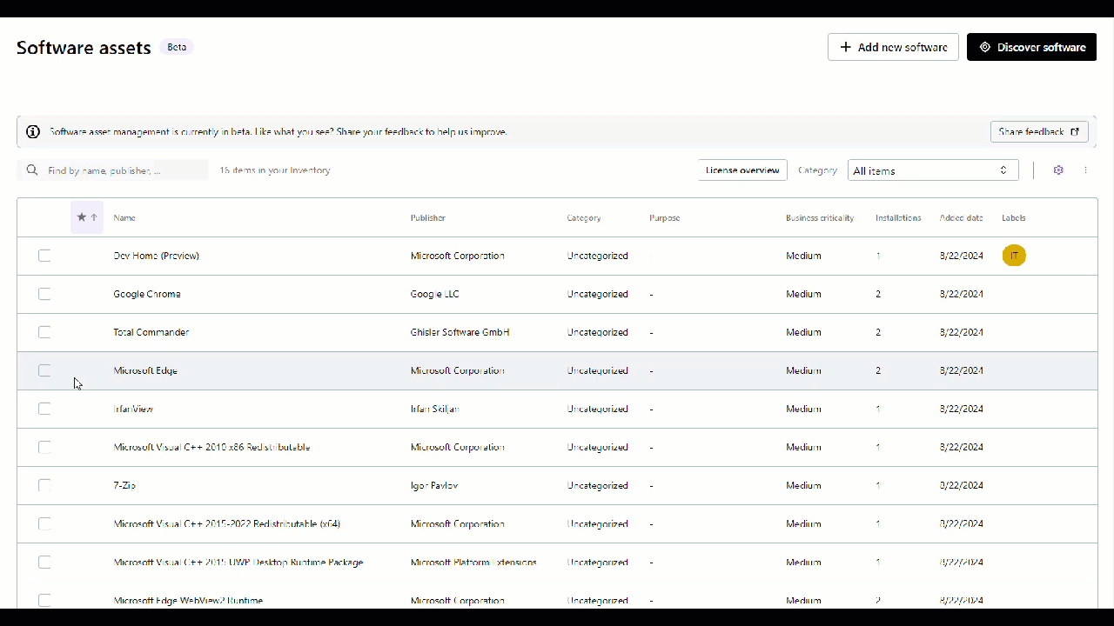Tick the 7-Zip row checkbox
This screenshot has width=1114, height=626.
[44, 485]
